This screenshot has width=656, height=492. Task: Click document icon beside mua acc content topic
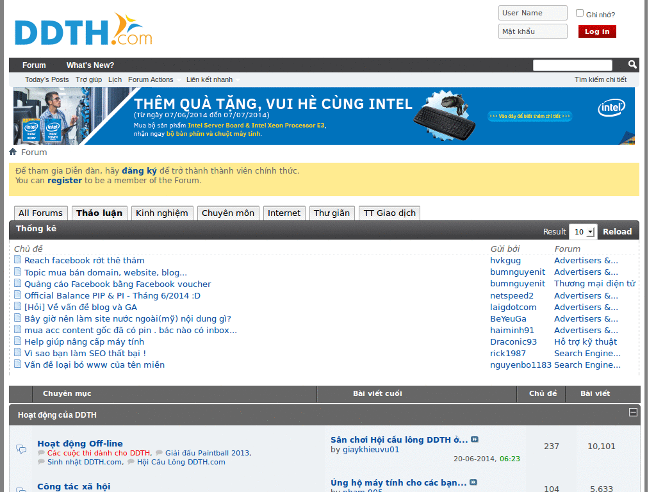(17, 329)
